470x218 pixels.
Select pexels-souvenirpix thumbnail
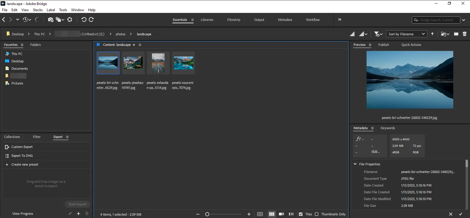183,63
